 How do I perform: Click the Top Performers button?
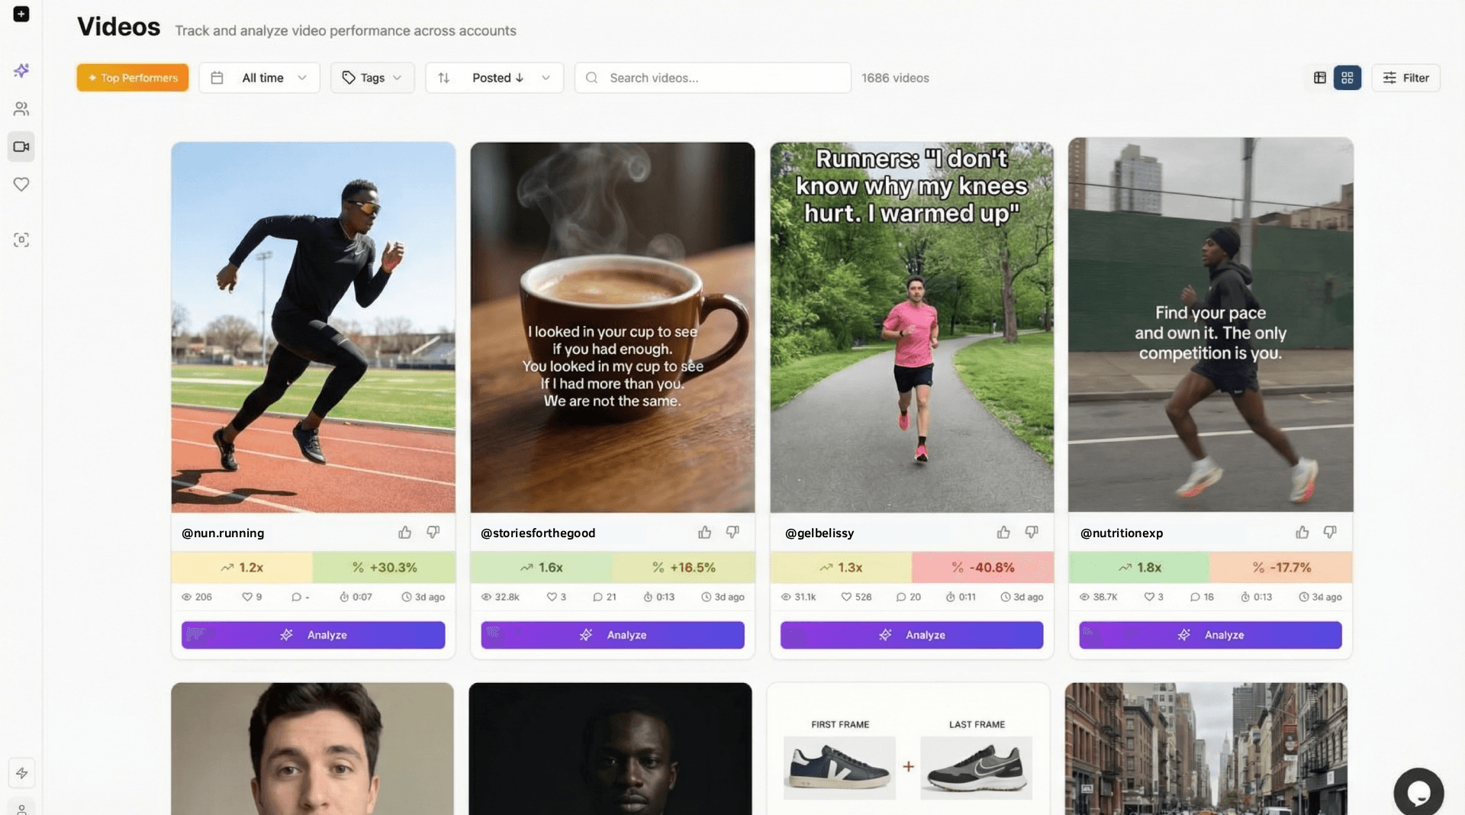[133, 77]
